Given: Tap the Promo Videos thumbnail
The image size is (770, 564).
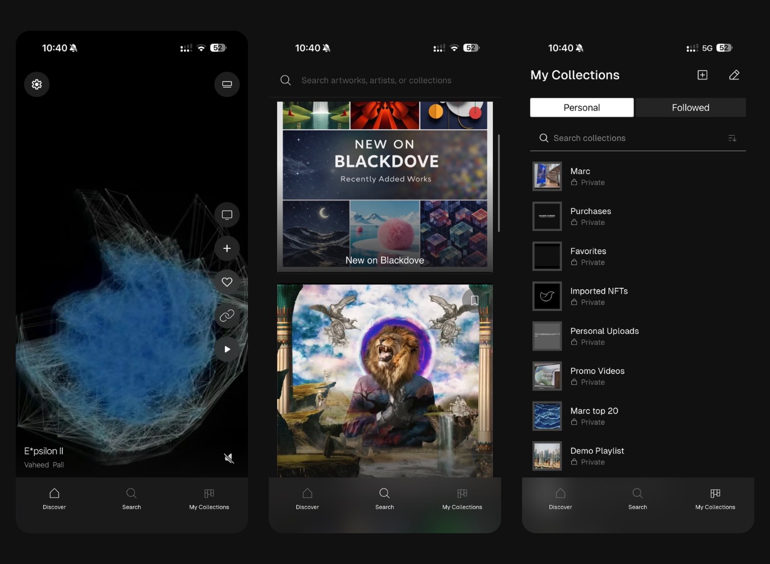Looking at the screenshot, I should 547,376.
